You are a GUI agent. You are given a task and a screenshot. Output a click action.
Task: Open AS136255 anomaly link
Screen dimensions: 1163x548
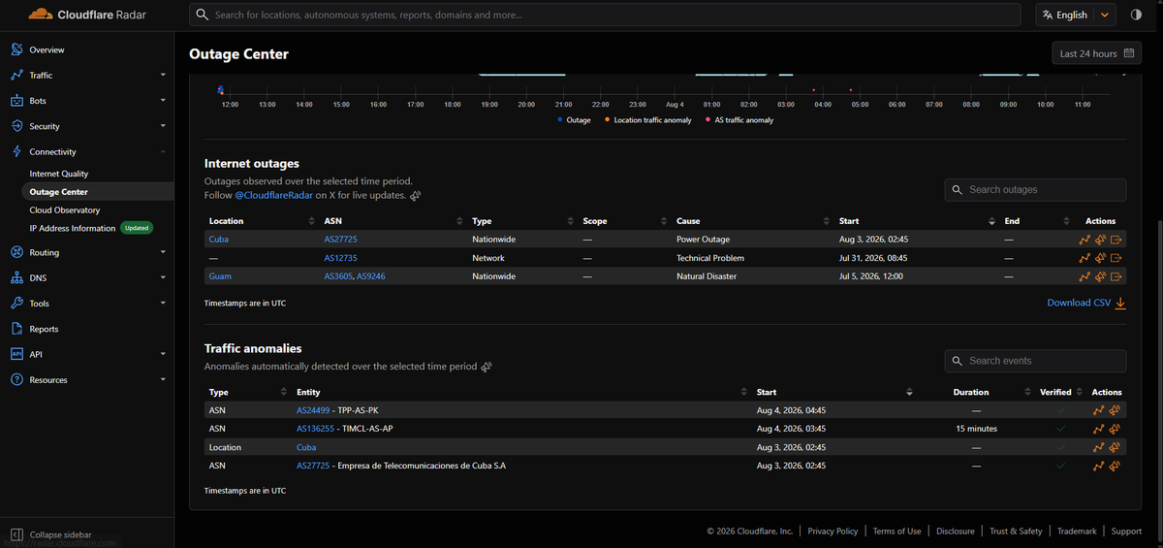pos(315,429)
